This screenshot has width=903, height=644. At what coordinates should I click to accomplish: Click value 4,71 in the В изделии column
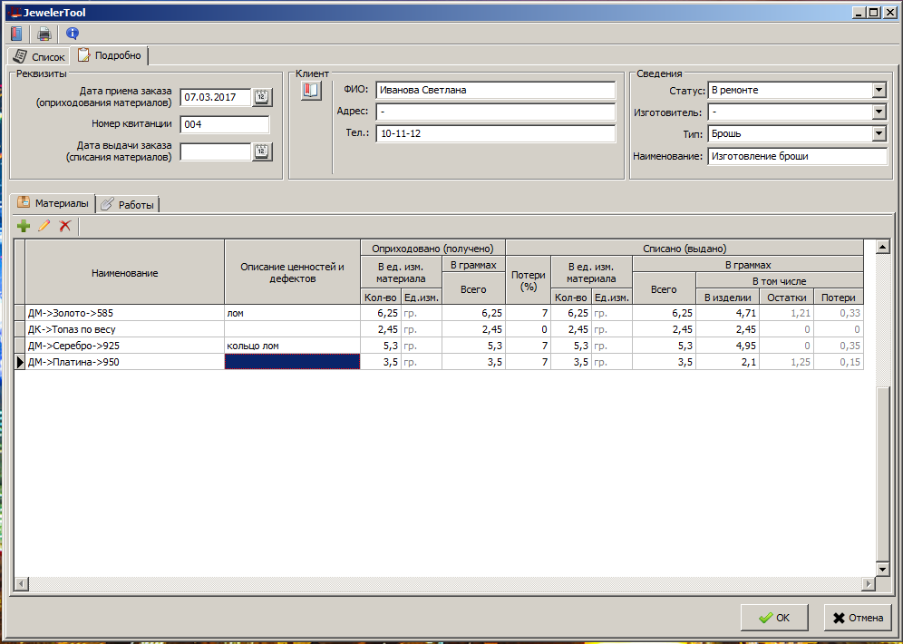point(727,313)
